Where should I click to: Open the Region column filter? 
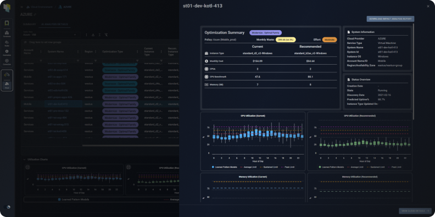(x=96, y=61)
